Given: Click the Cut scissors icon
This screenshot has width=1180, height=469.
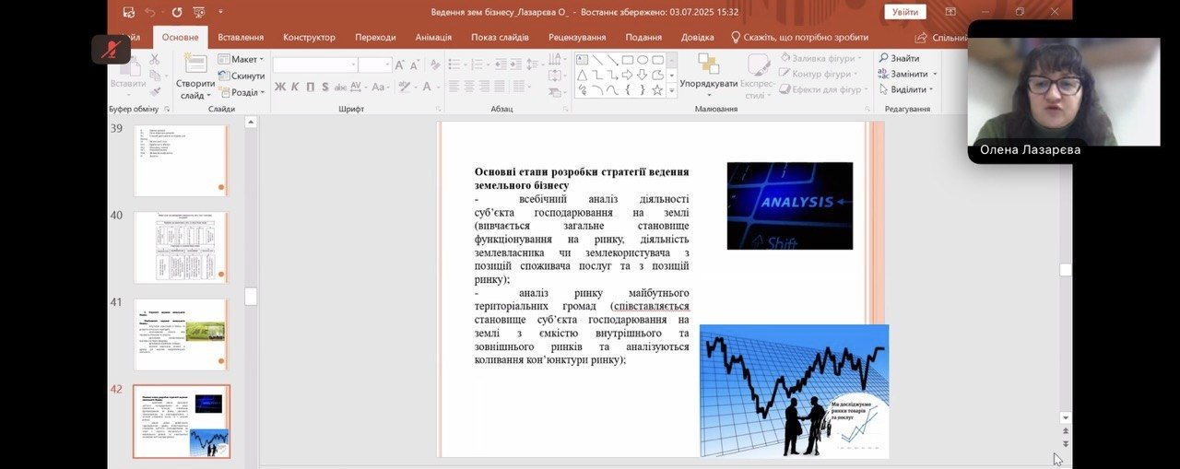Looking at the screenshot, I should click(155, 59).
